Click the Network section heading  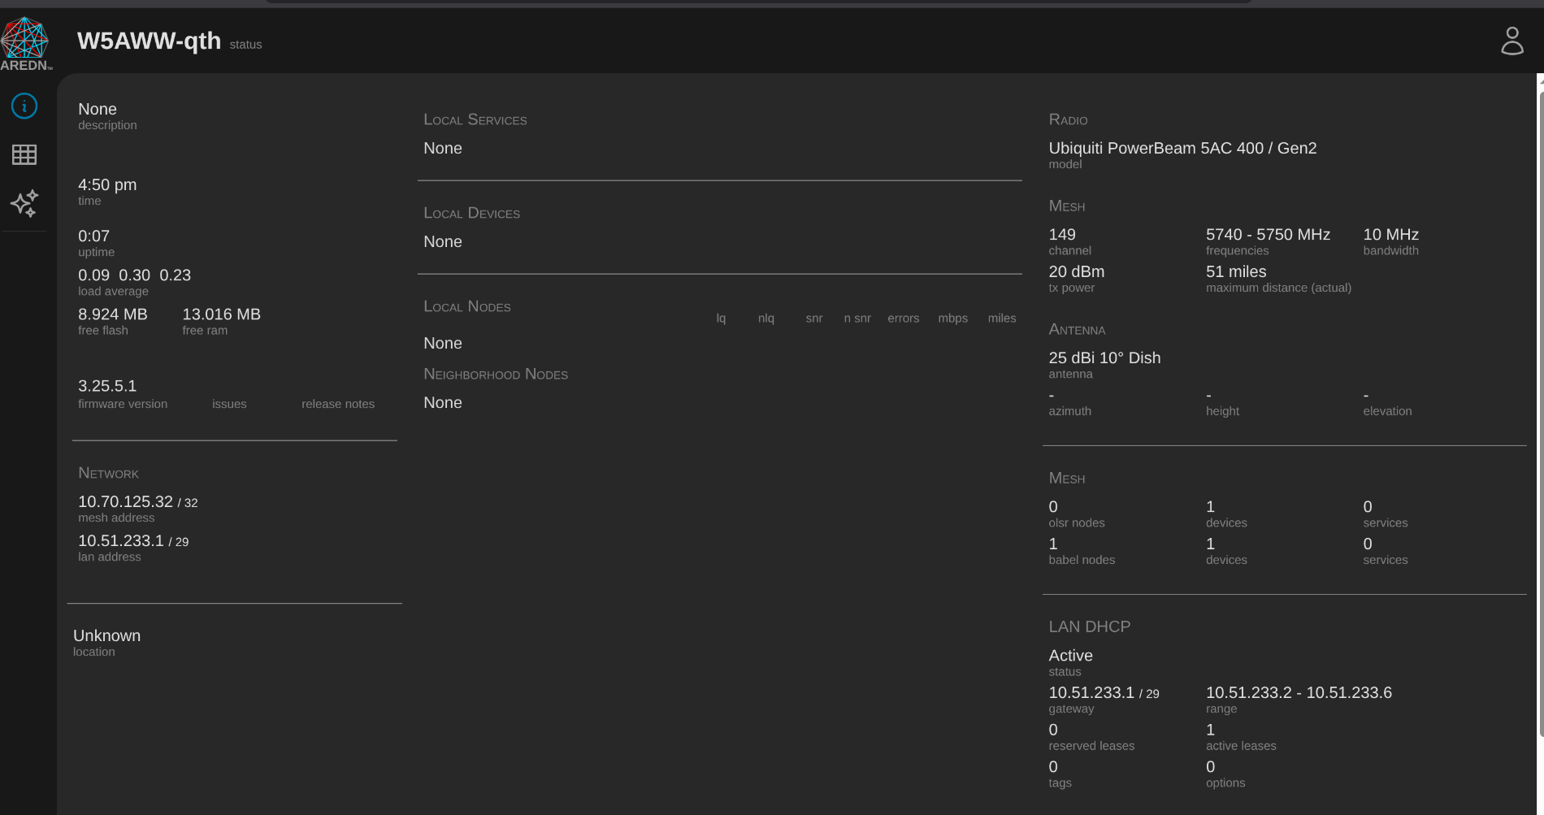[108, 473]
